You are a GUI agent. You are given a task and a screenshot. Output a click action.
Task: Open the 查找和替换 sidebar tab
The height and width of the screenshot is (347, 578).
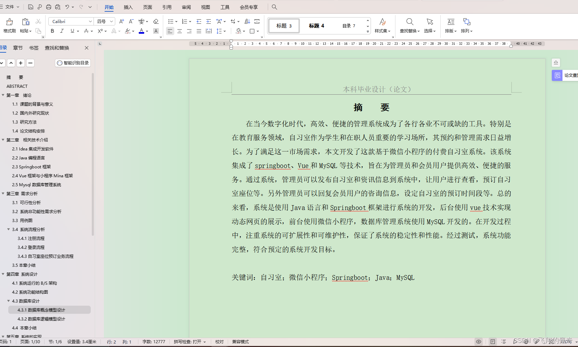(57, 48)
